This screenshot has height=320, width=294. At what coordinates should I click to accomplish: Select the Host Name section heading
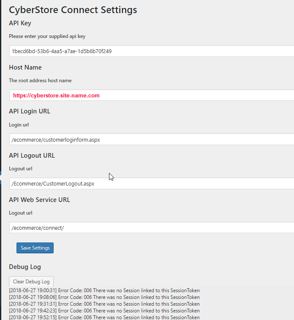click(25, 67)
